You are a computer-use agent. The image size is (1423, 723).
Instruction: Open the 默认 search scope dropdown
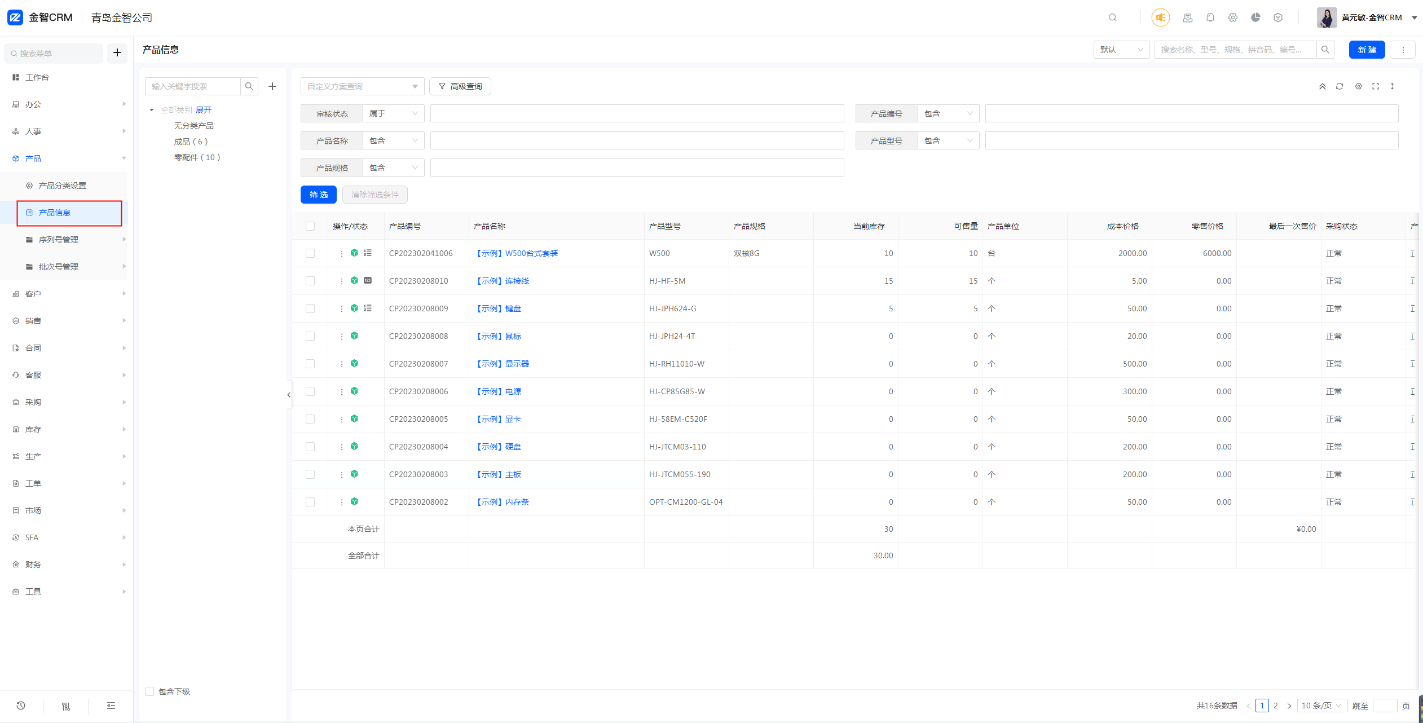tap(1121, 50)
